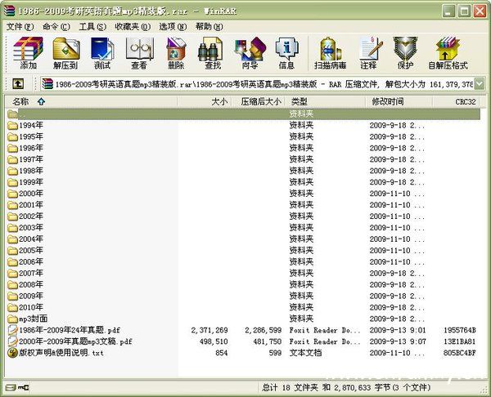The width and height of the screenshot is (491, 397).
Task: Show archive 信息 (Info)
Action: click(x=286, y=52)
